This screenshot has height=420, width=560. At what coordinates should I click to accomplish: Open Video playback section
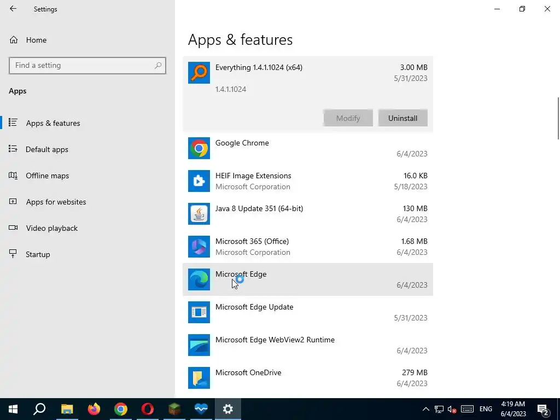51,228
